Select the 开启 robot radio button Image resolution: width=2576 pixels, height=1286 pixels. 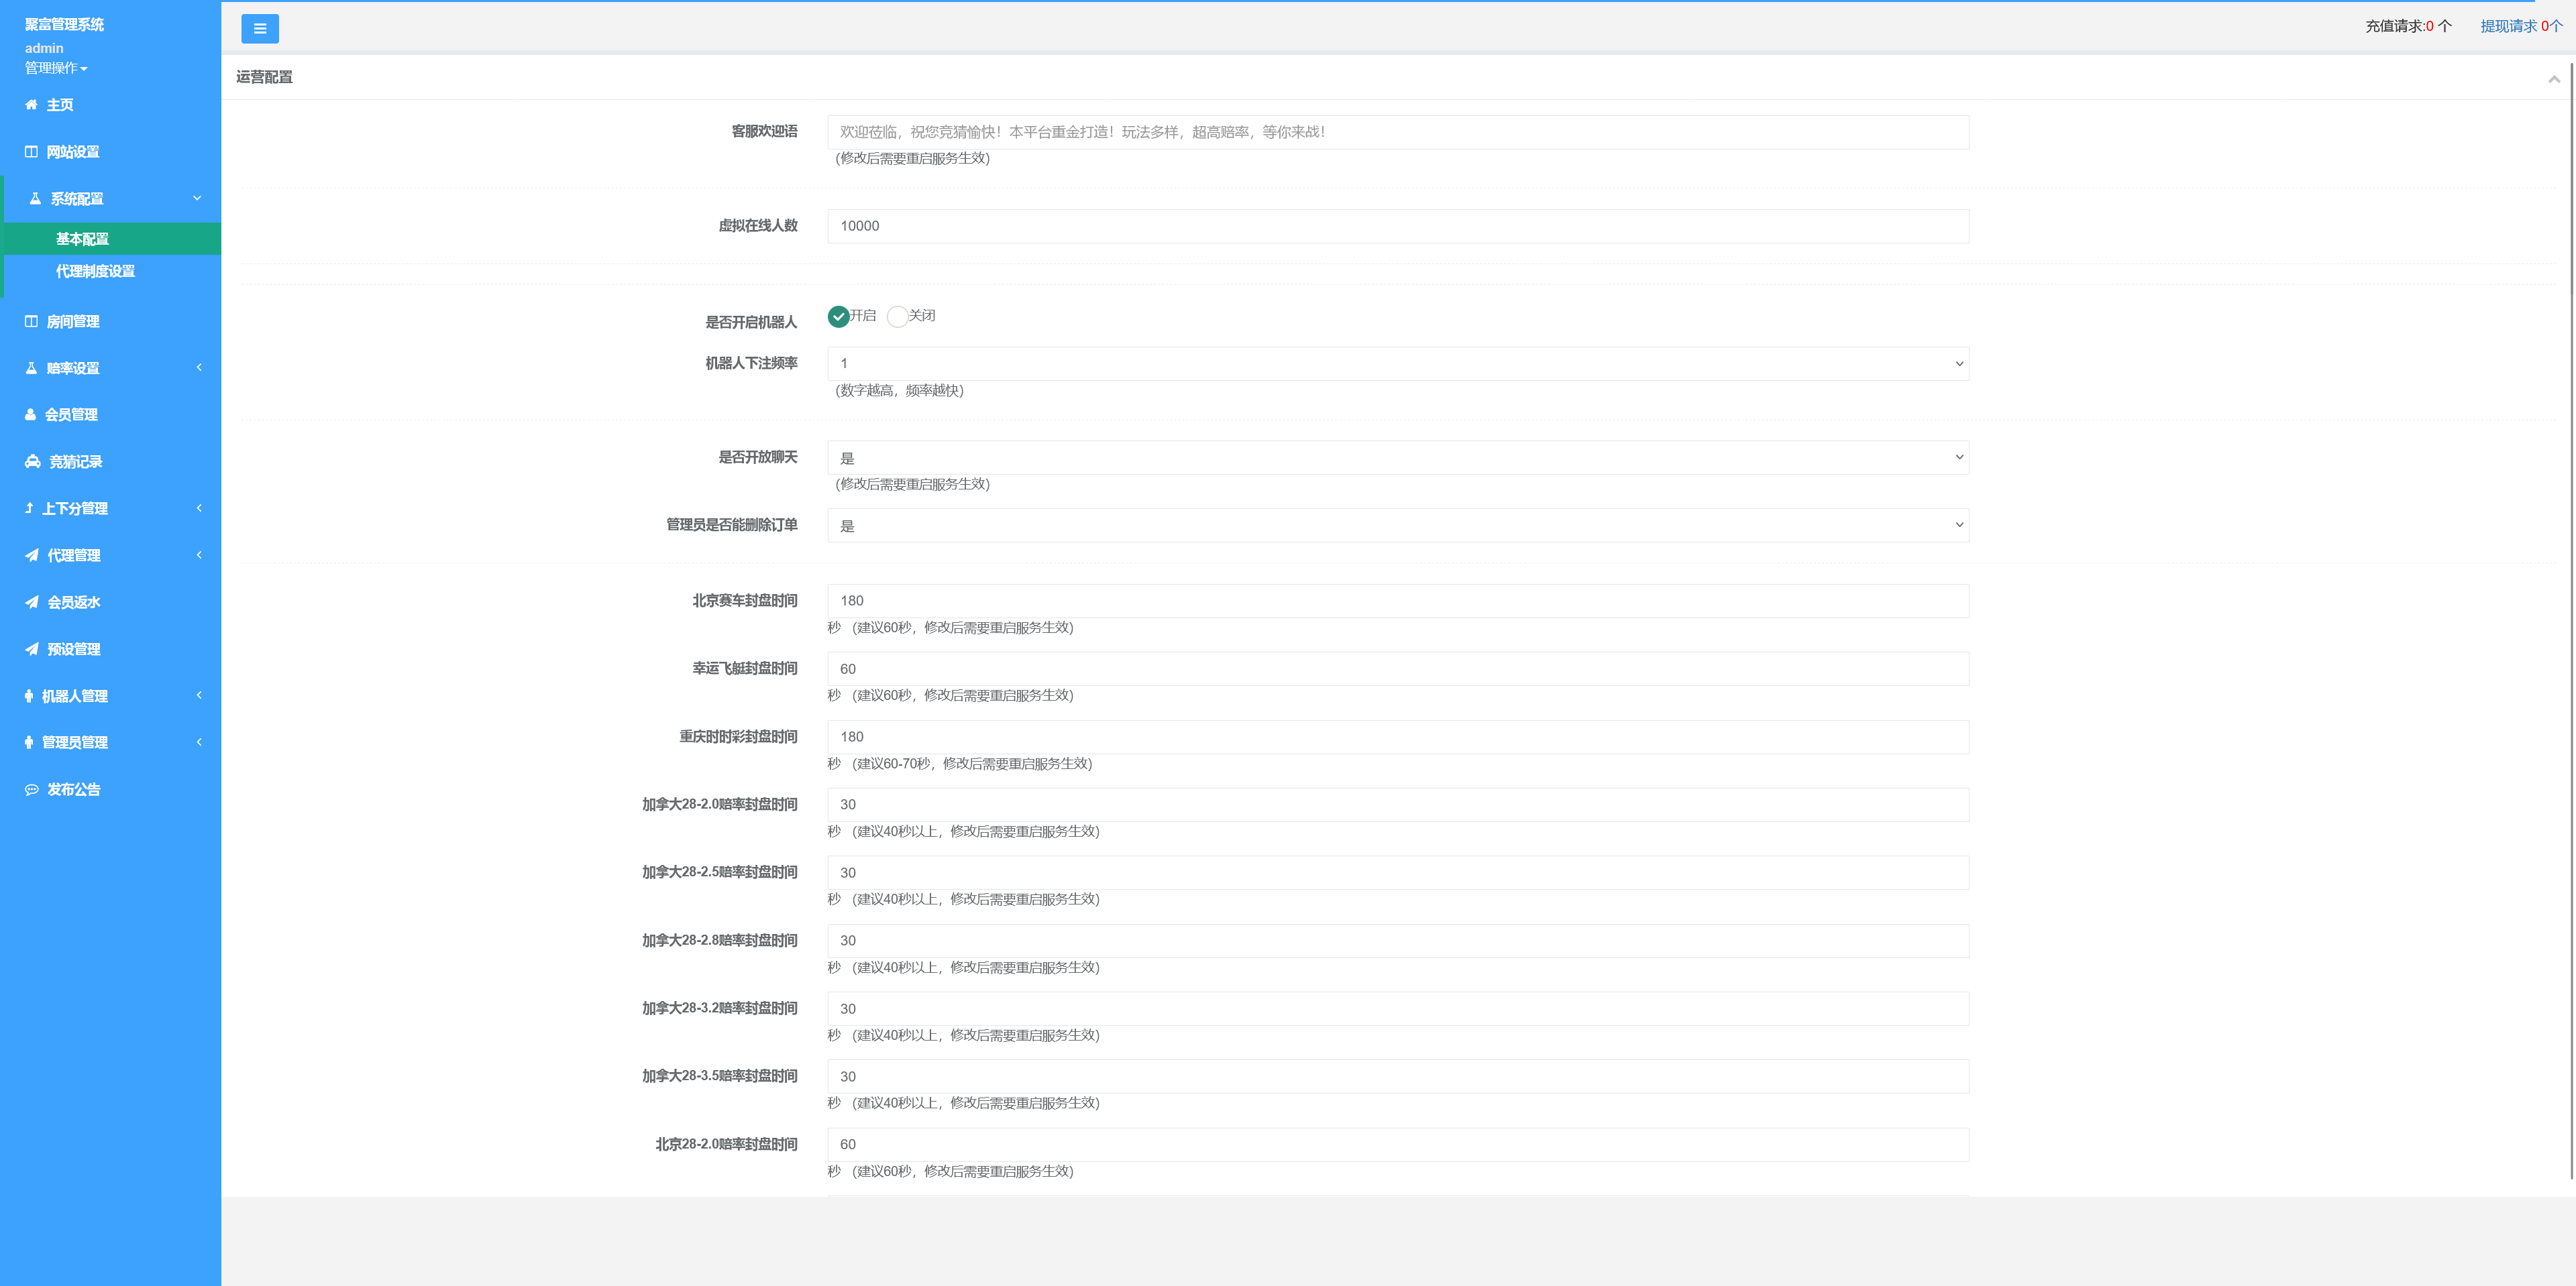pyautogui.click(x=838, y=316)
